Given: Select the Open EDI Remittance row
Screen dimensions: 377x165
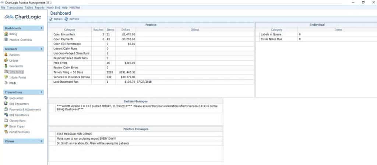Looking at the screenshot, I should coord(151,44).
